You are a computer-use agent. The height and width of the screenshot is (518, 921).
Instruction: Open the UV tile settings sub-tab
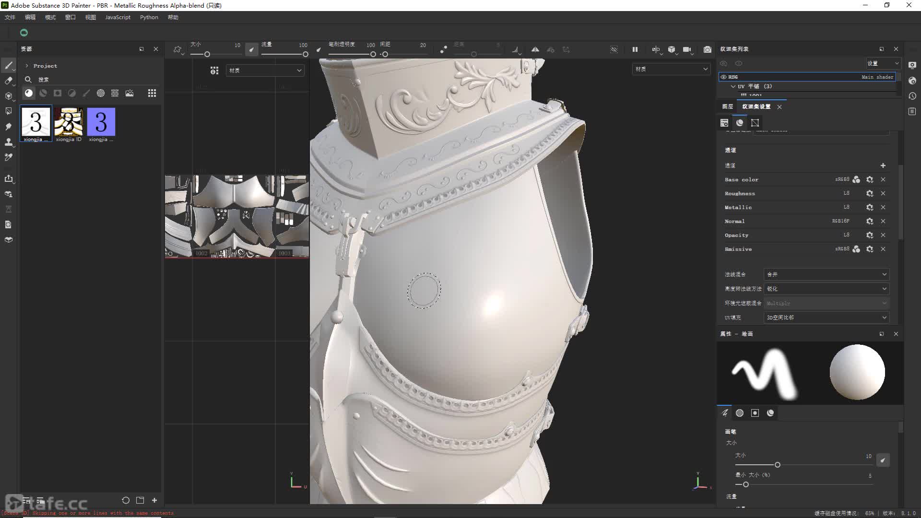click(x=755, y=123)
